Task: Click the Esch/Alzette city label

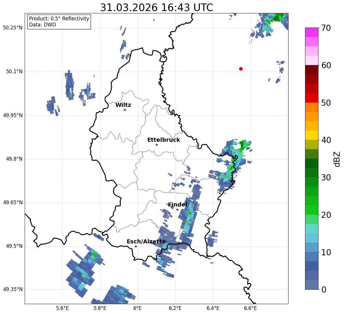Action: pyautogui.click(x=146, y=241)
